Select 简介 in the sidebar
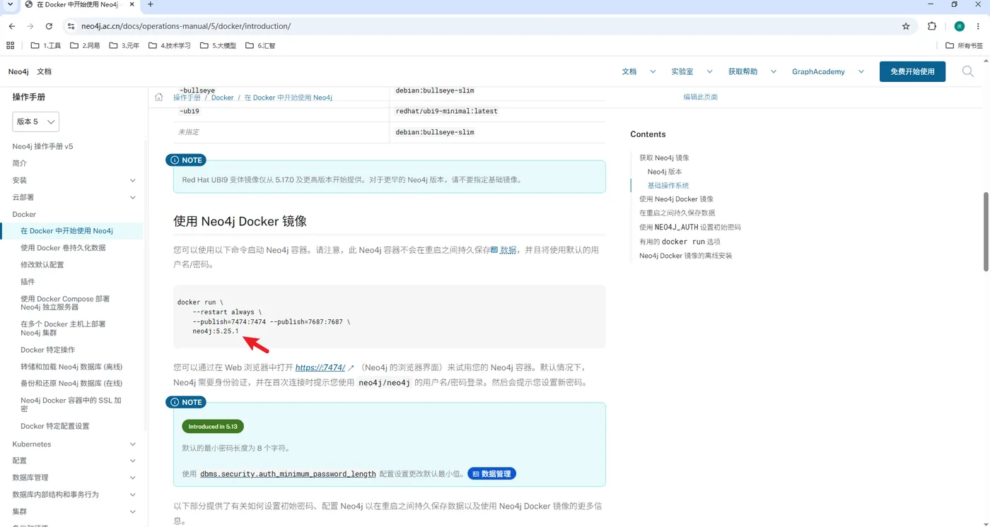The height and width of the screenshot is (527, 990). [20, 163]
